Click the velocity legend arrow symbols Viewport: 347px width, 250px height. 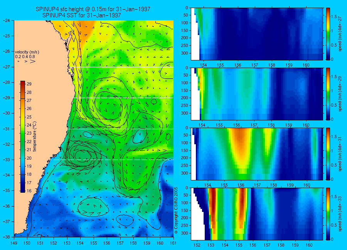click(27, 61)
